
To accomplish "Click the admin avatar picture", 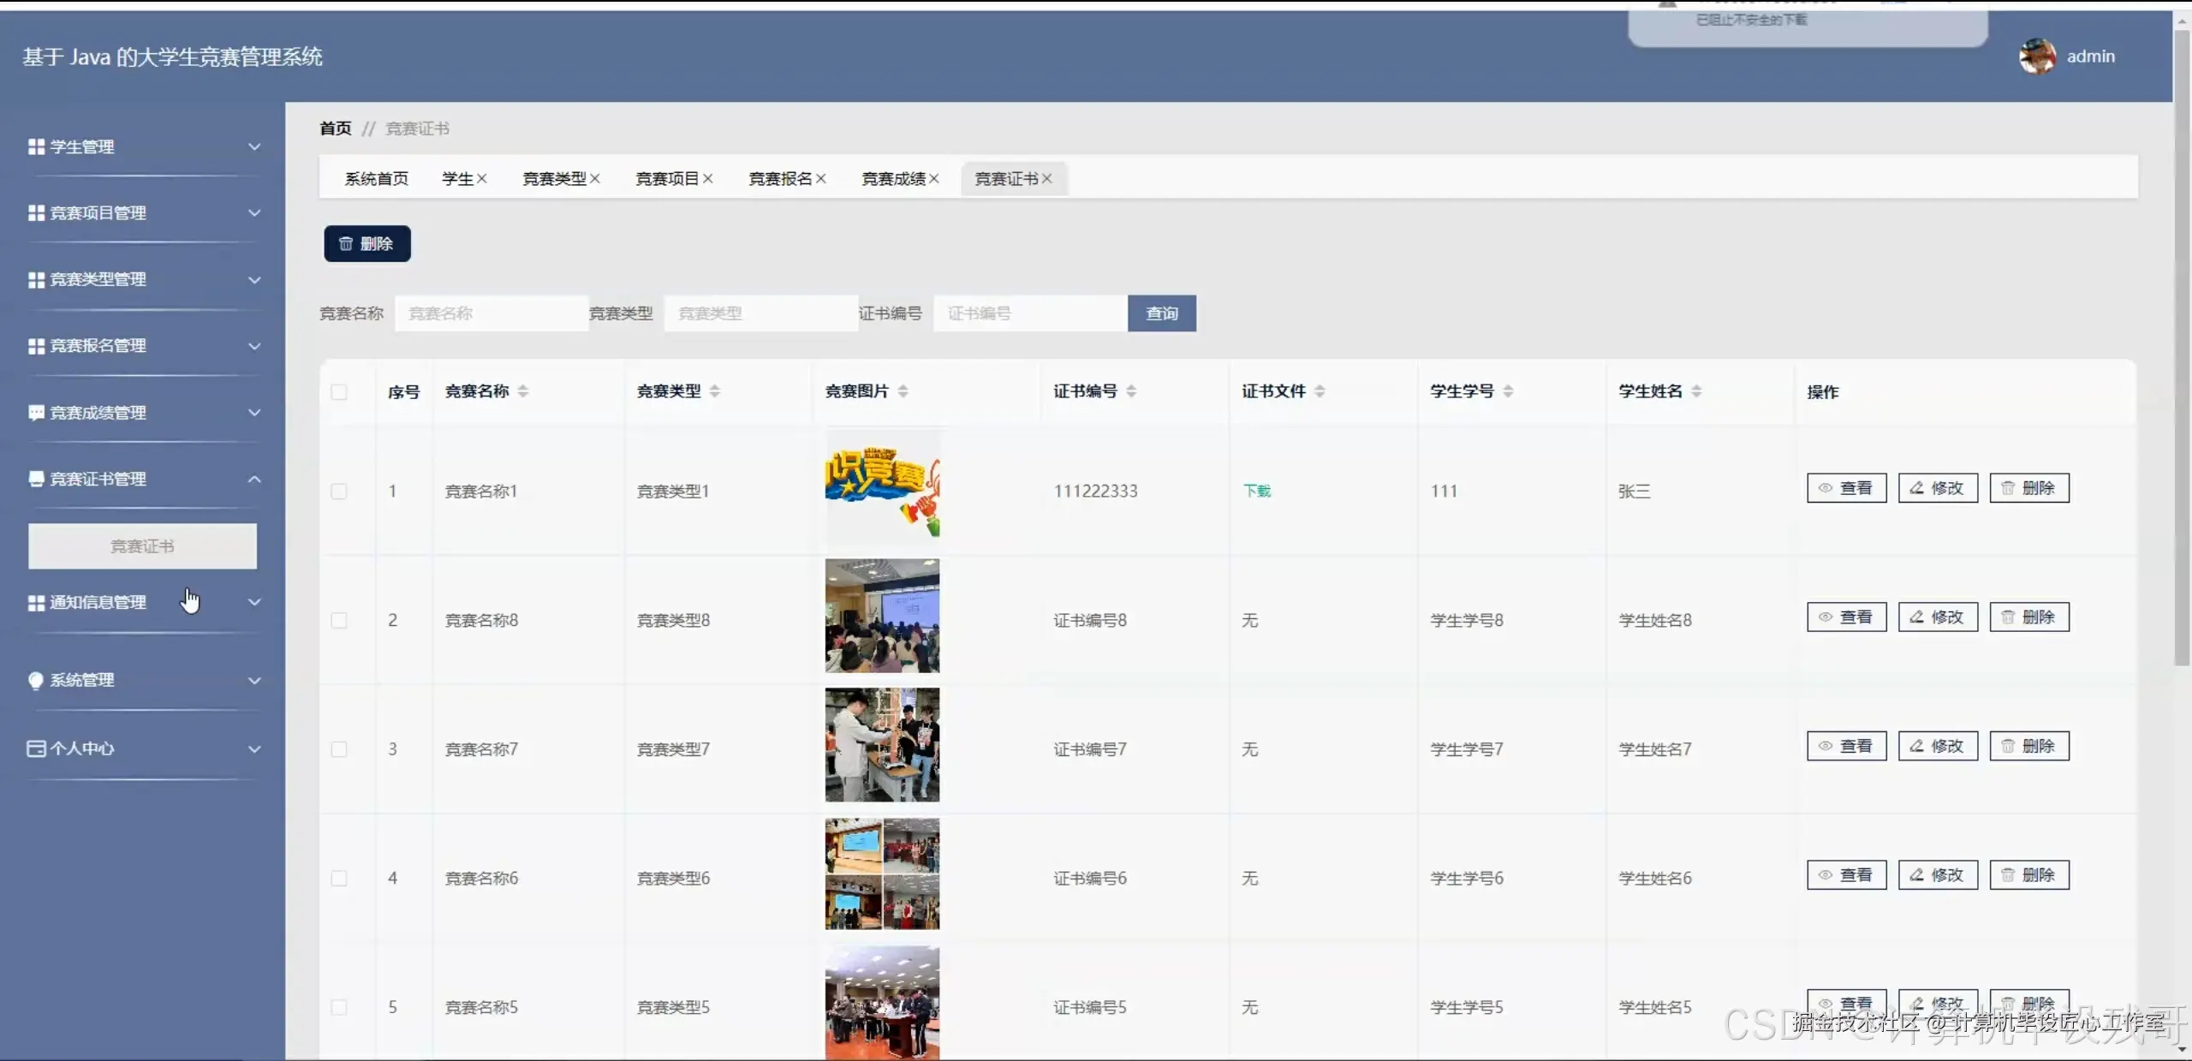I will pyautogui.click(x=2036, y=57).
